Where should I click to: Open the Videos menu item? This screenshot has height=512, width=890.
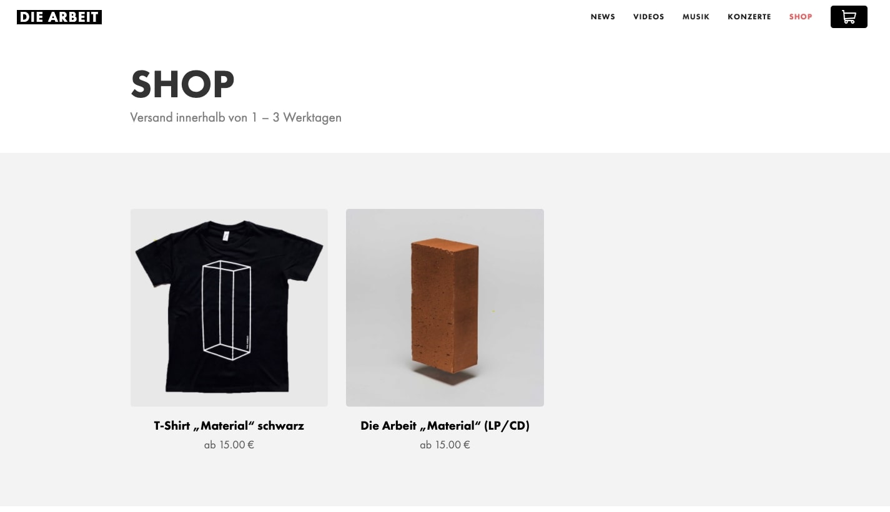coord(648,17)
